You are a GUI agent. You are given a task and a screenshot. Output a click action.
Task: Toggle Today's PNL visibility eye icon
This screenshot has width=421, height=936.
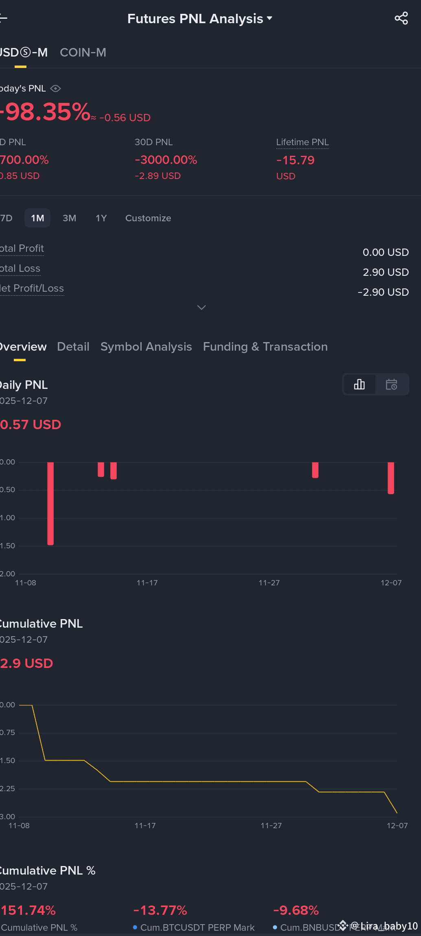[56, 88]
